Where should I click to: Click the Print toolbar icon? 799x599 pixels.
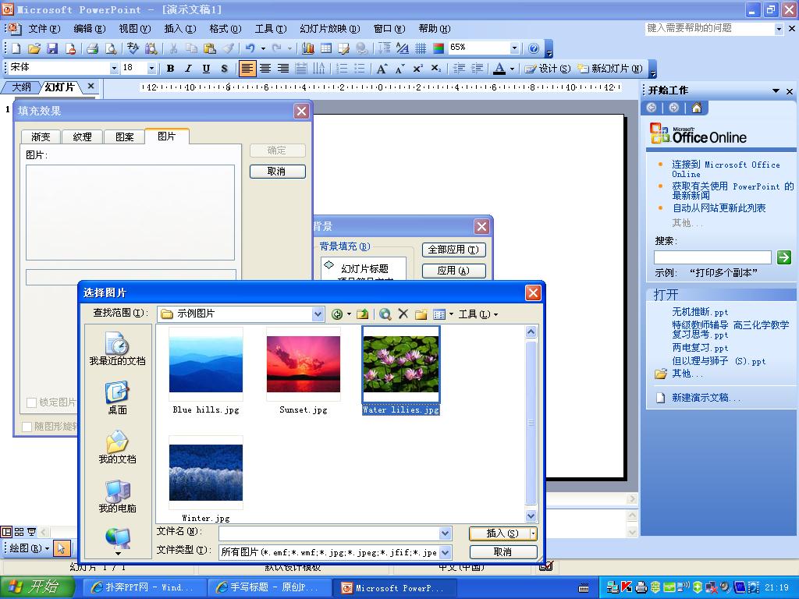coord(92,48)
